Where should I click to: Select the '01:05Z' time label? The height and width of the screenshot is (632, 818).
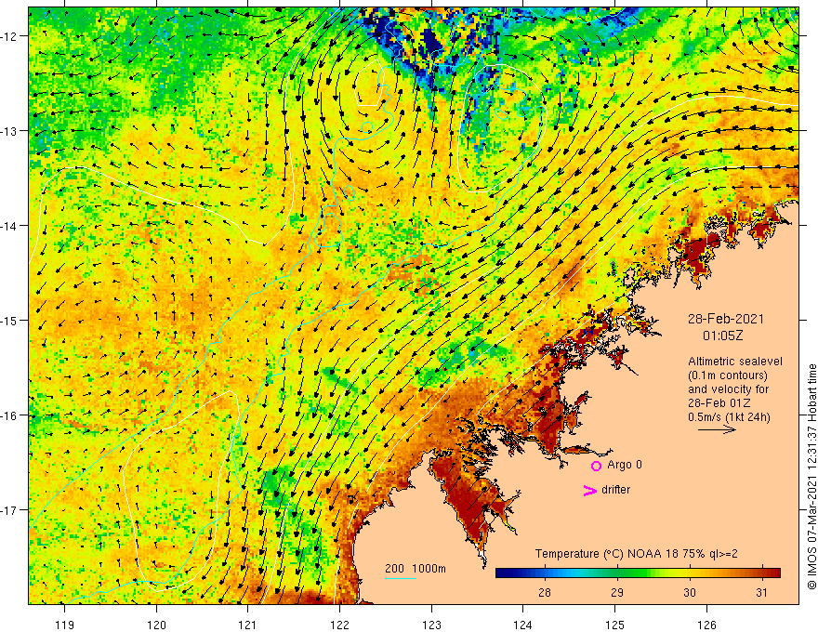[x=722, y=336]
